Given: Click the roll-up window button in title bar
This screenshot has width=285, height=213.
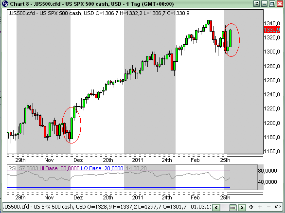Looking at the screenshot, I should coord(256,3).
